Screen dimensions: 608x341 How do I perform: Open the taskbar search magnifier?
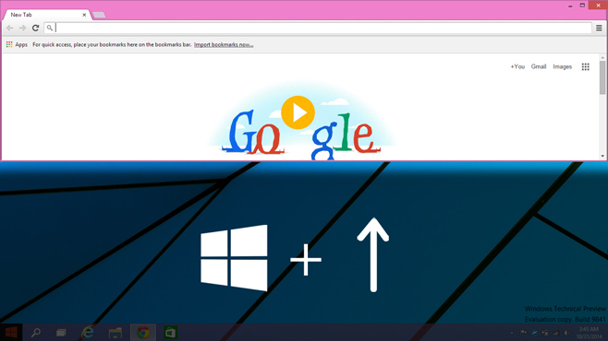point(36,333)
